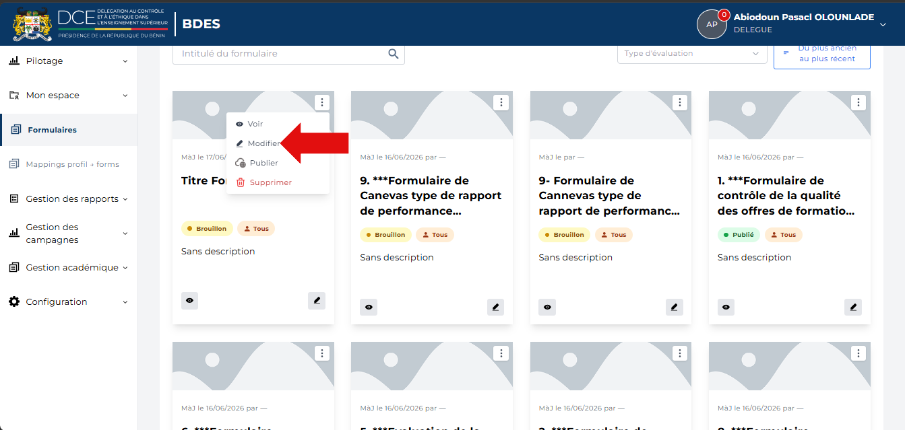Click Gestion des rapports icon
The image size is (905, 430).
tap(14, 199)
